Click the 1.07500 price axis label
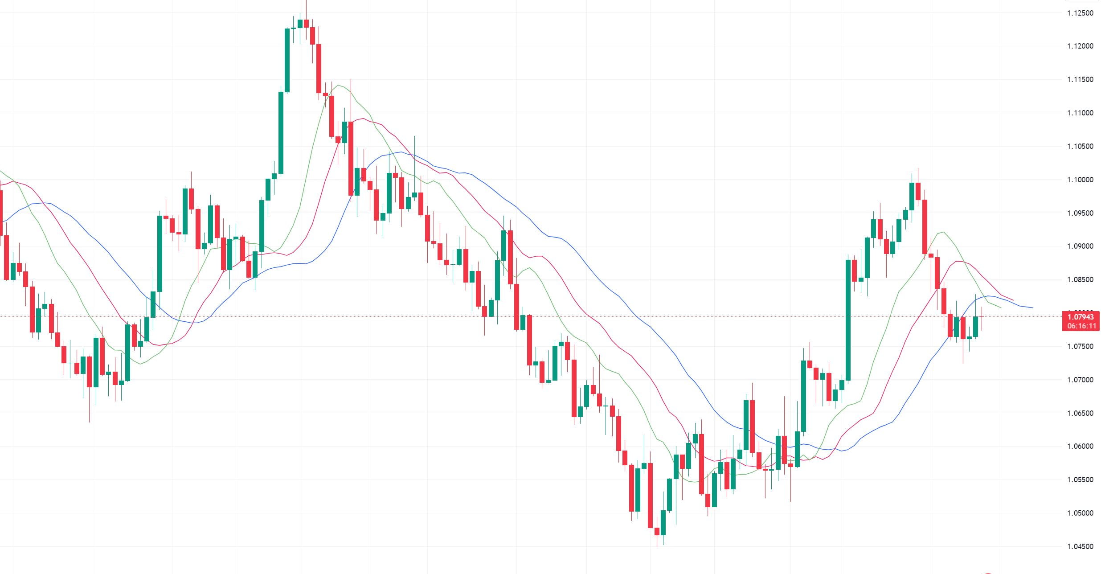This screenshot has height=574, width=1101. tap(1080, 347)
